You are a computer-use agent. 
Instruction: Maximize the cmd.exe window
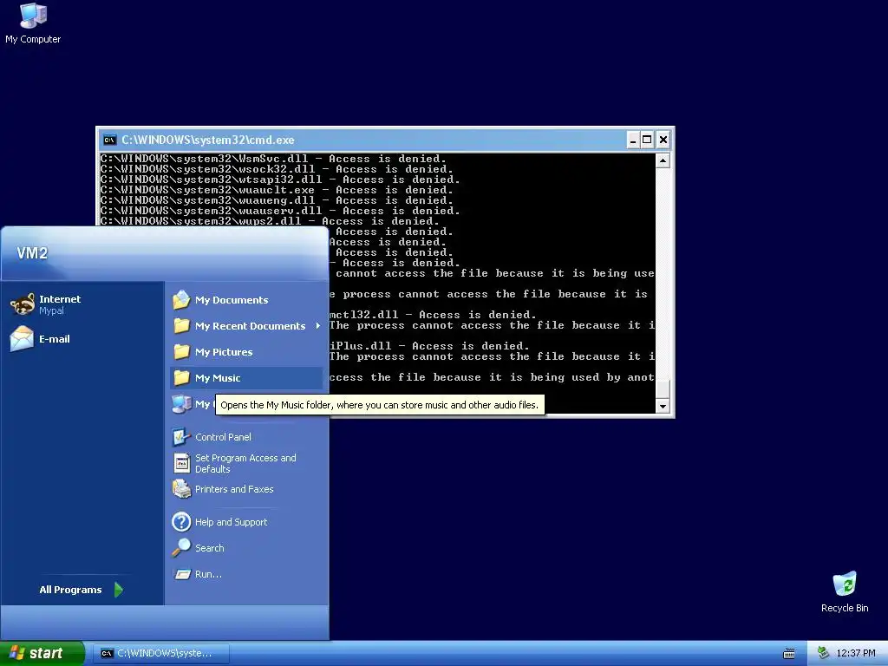tap(647, 140)
